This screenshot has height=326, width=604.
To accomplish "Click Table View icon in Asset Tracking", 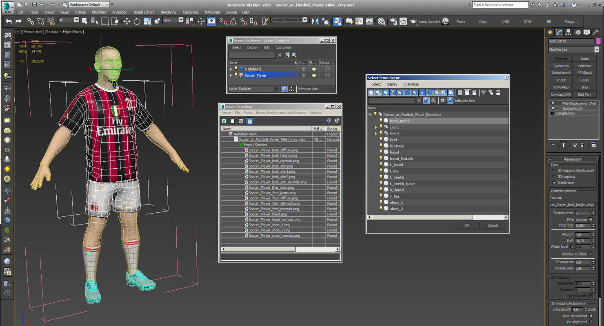I will [x=249, y=121].
